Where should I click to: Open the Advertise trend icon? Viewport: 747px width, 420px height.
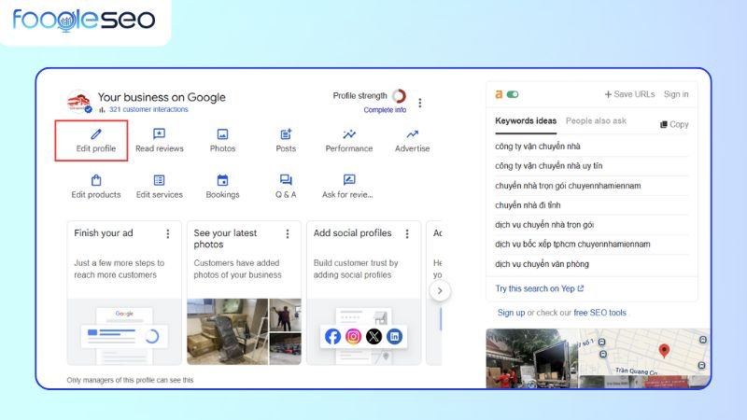pos(412,134)
